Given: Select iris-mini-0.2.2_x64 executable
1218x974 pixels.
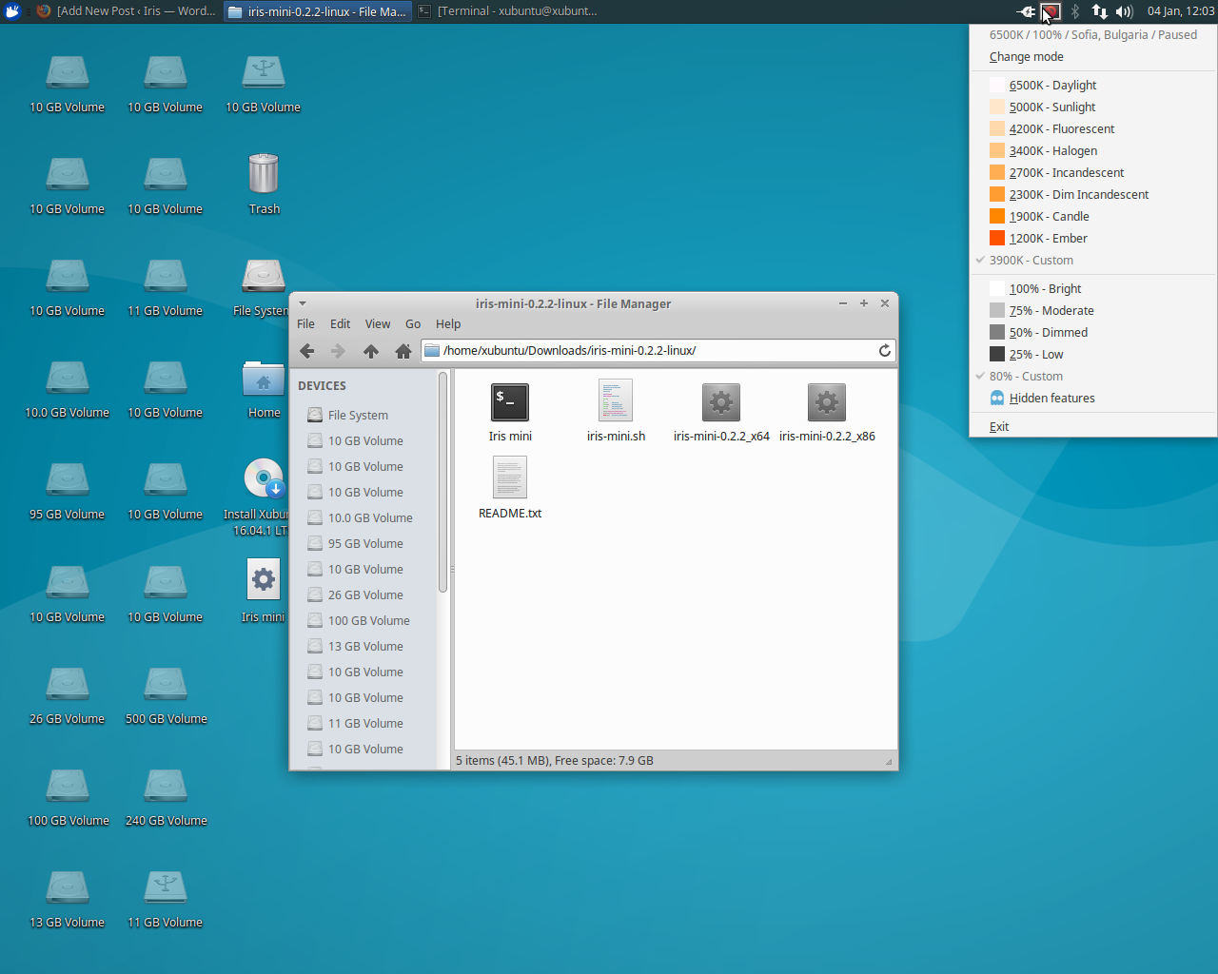Looking at the screenshot, I should [721, 413].
